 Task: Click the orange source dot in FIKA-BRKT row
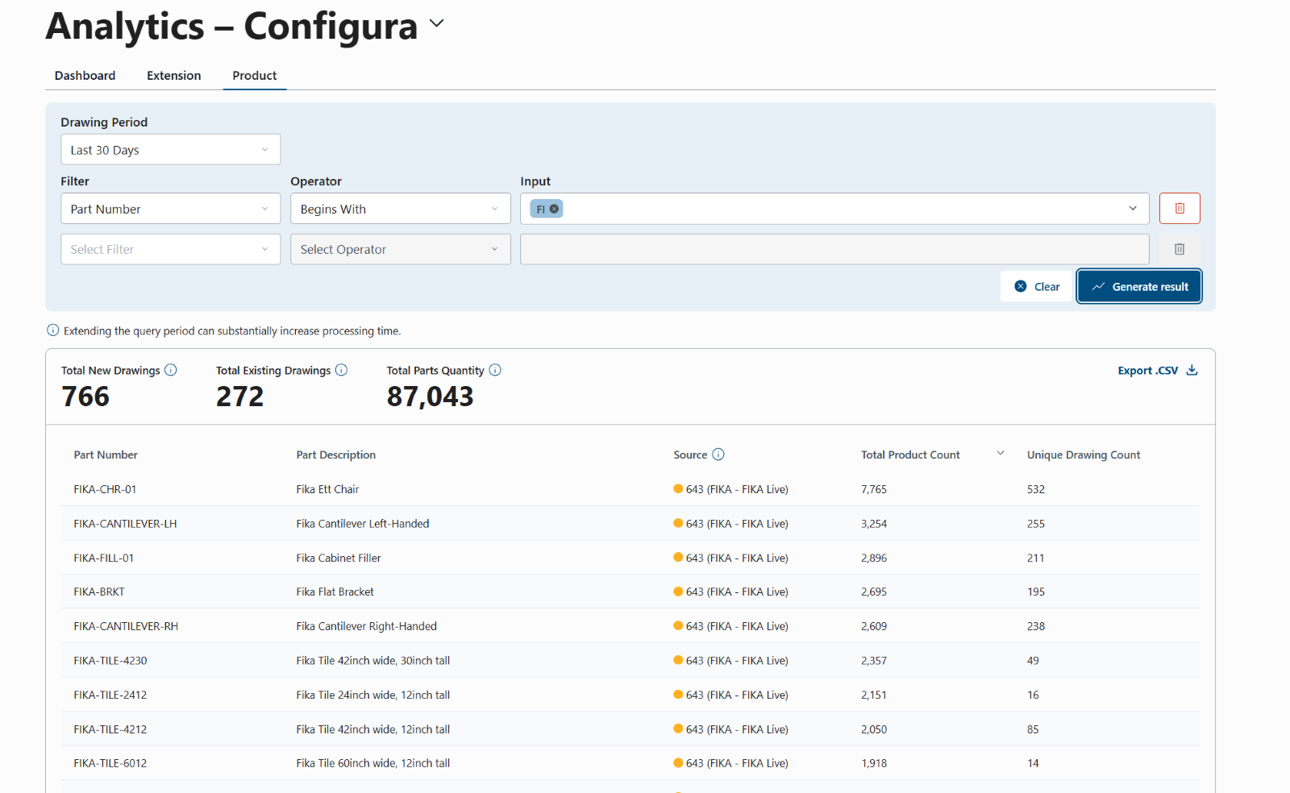678,592
